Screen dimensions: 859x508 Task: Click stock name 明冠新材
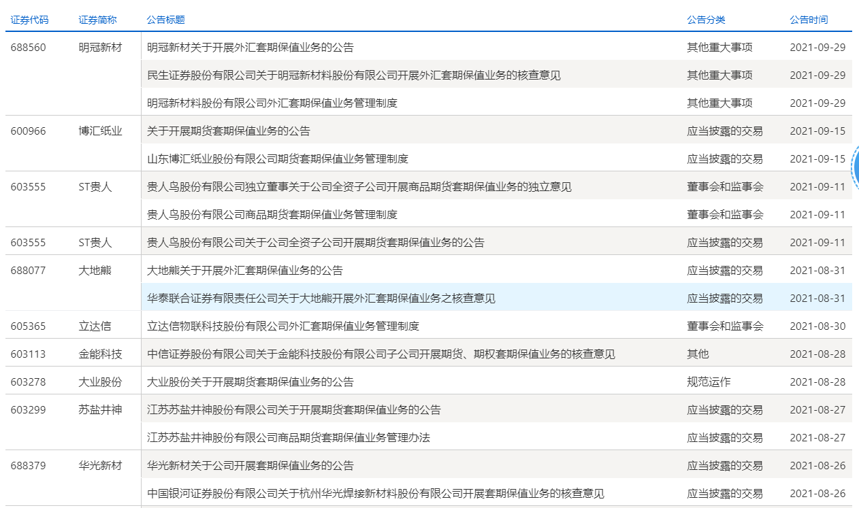coord(101,48)
